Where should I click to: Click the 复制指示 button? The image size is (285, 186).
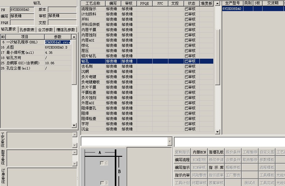(182, 152)
